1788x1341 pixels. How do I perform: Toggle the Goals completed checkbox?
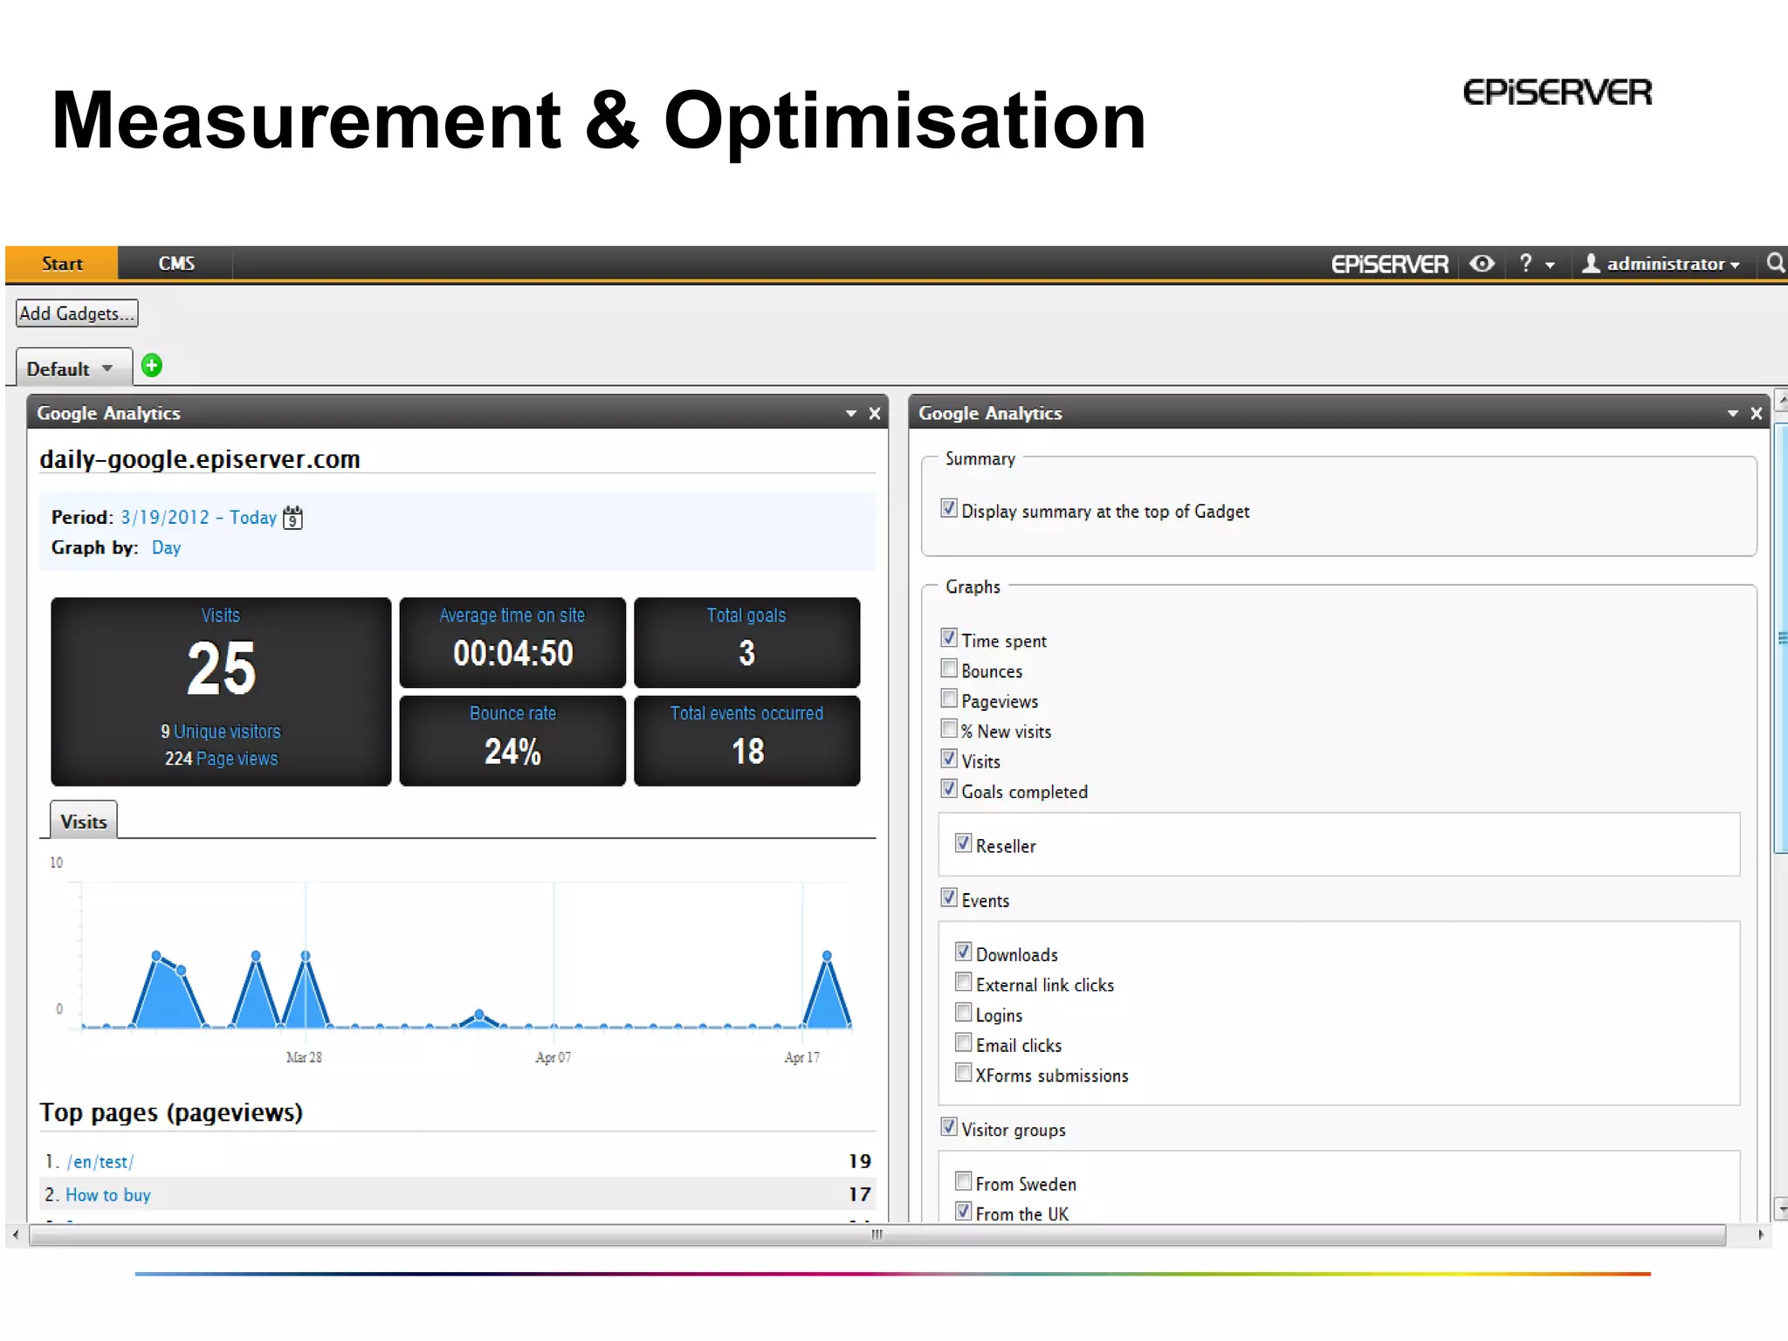pyautogui.click(x=949, y=788)
